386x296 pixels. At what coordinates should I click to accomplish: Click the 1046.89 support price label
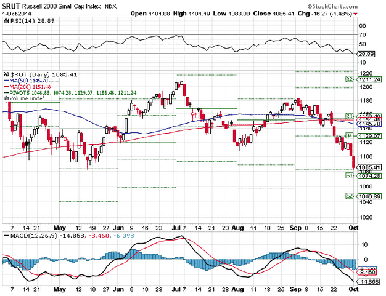pos(370,196)
